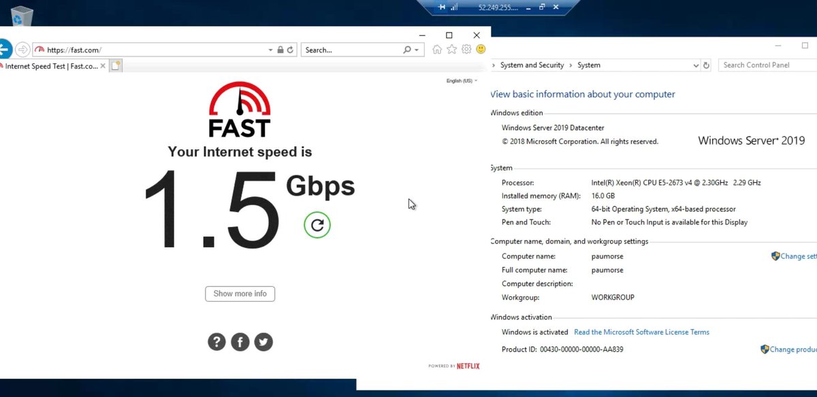The width and height of the screenshot is (817, 397).
Task: Open Change product key link
Action: (x=788, y=349)
